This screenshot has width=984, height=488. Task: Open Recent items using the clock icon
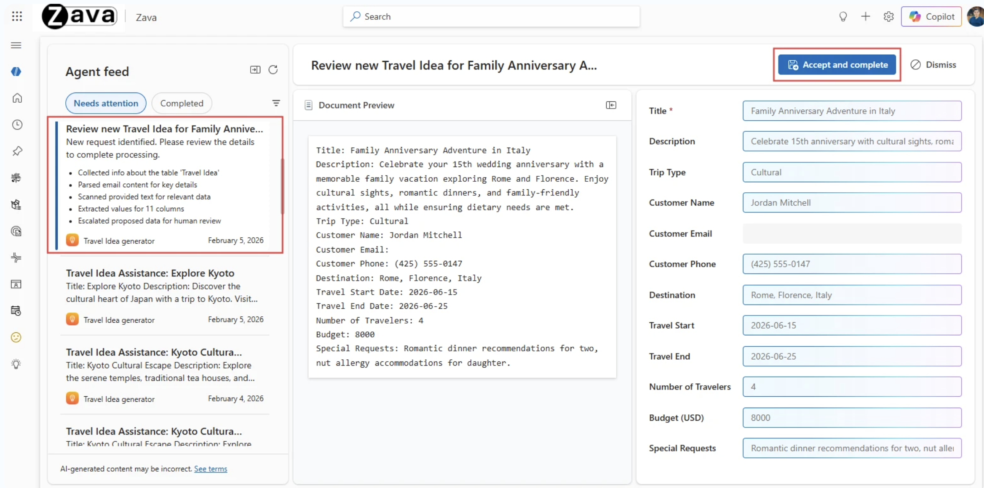pos(17,125)
